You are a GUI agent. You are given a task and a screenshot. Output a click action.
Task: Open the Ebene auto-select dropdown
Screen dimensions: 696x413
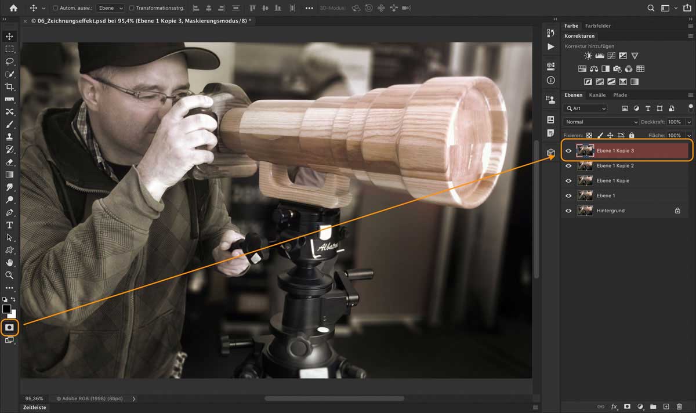click(110, 8)
